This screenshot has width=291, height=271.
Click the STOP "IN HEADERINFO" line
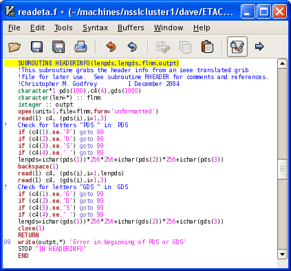52,249
